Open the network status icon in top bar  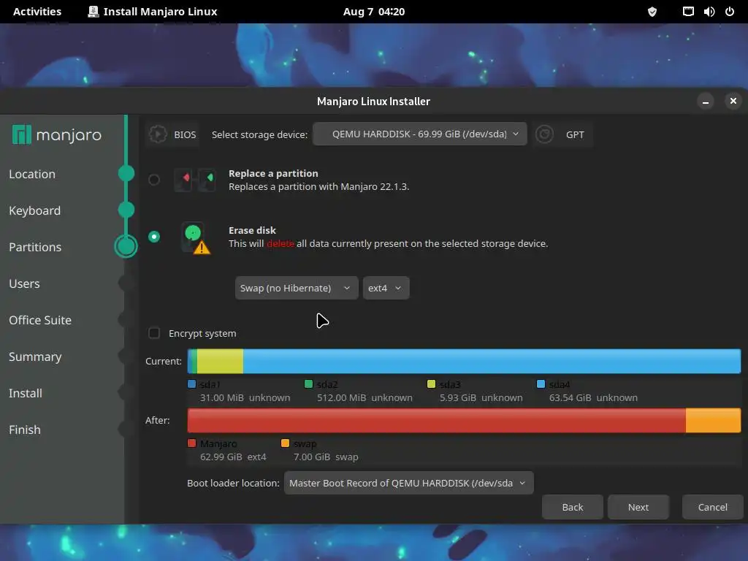click(x=688, y=12)
